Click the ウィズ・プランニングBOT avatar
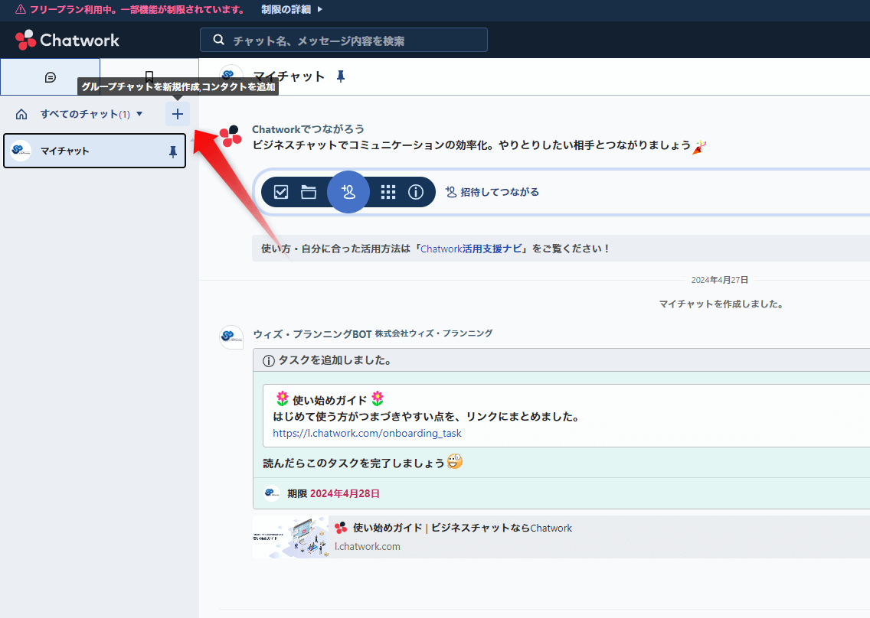The width and height of the screenshot is (870, 618). [231, 337]
